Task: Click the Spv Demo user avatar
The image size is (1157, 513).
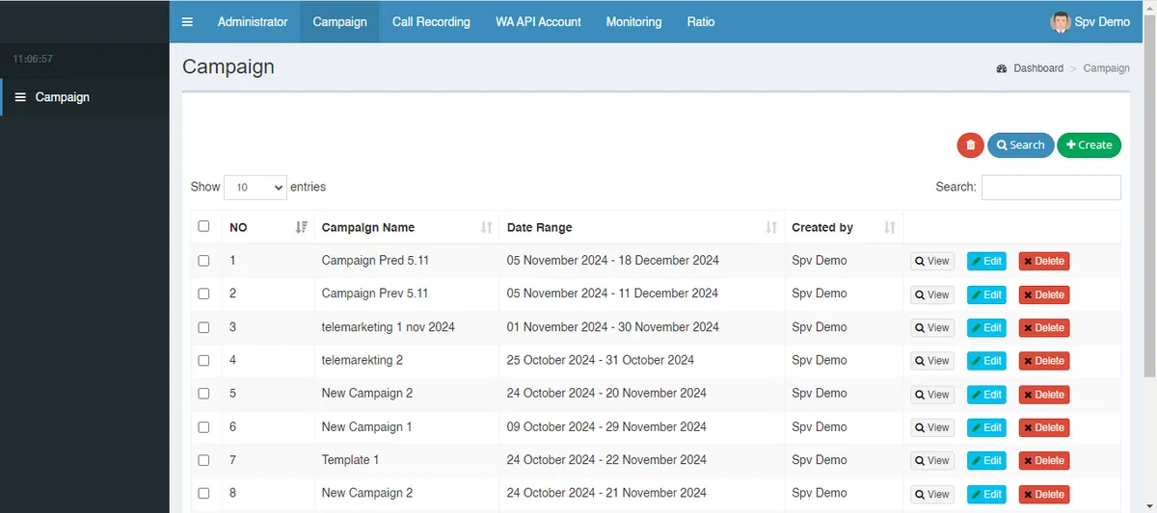Action: [x=1061, y=22]
